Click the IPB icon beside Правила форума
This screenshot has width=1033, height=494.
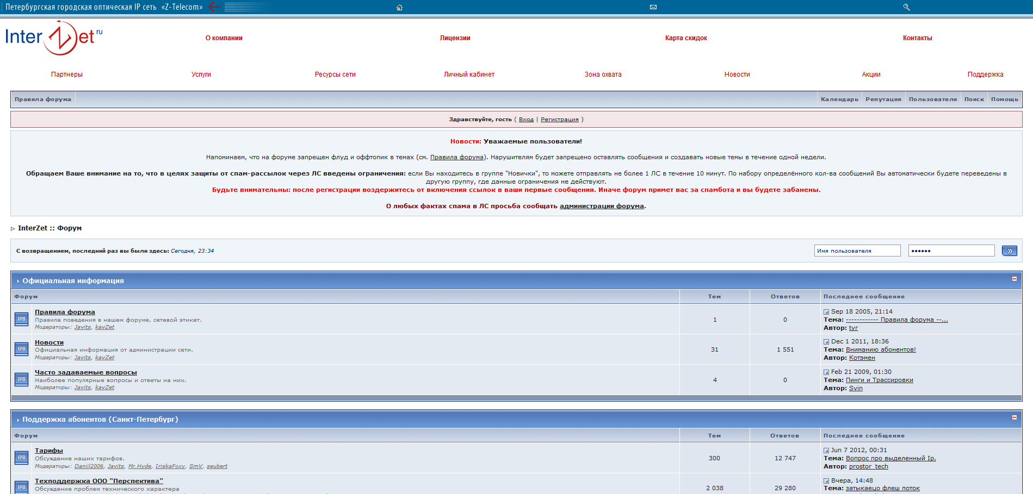pyautogui.click(x=21, y=319)
